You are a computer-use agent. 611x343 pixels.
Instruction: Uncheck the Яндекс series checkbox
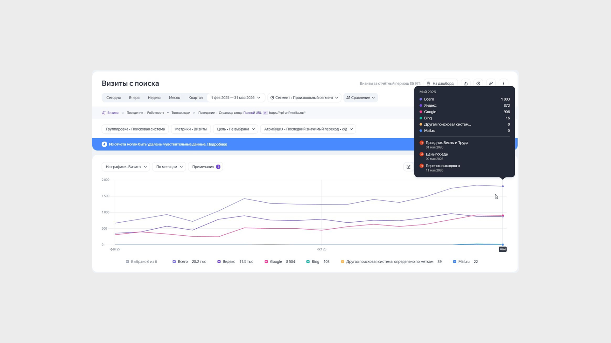coord(219,262)
